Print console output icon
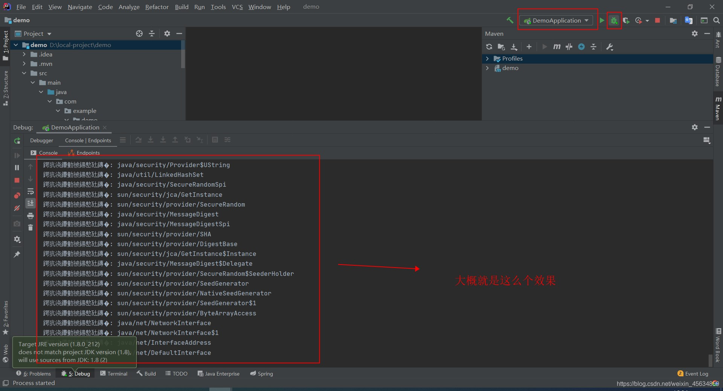The image size is (723, 391). point(31,216)
